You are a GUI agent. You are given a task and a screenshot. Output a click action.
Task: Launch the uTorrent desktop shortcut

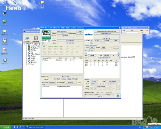pos(4,21)
